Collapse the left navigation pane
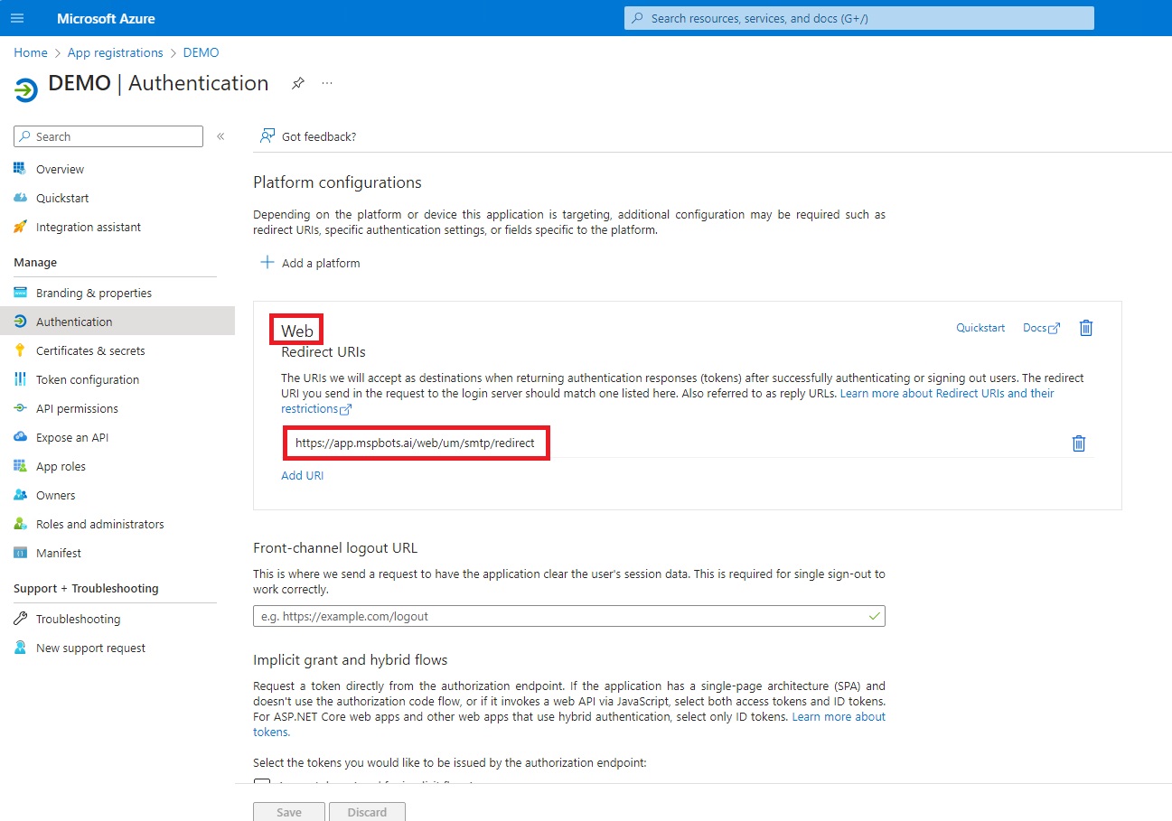The height and width of the screenshot is (821, 1172). [220, 136]
